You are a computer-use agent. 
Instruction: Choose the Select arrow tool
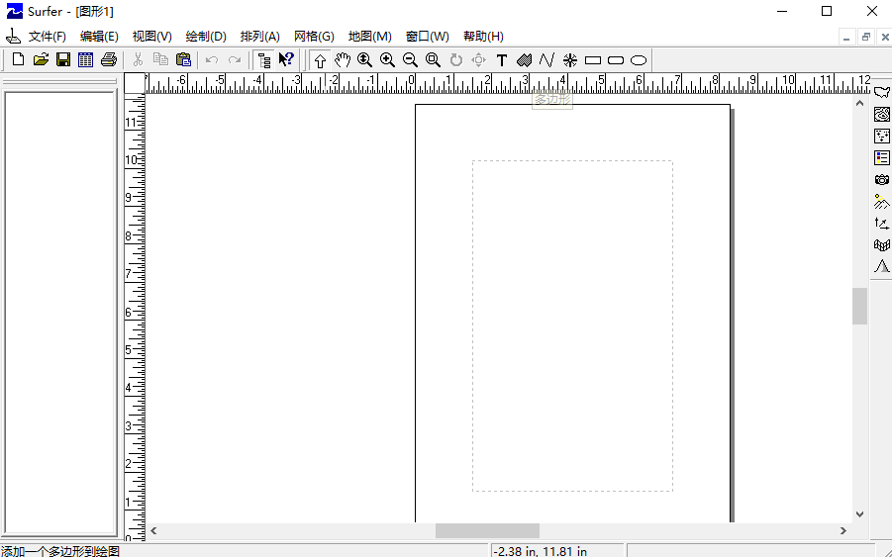pyautogui.click(x=320, y=60)
